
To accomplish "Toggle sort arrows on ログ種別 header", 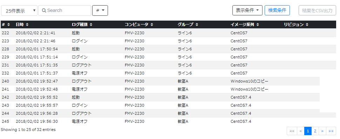I will (x=91, y=25).
